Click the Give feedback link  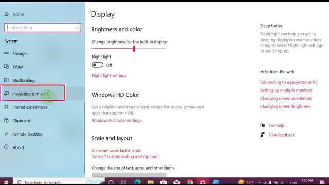point(282,135)
